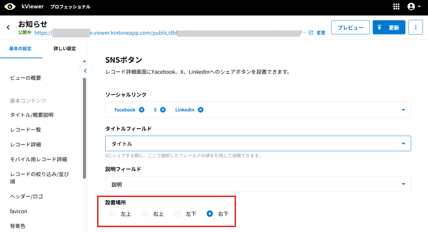Viewport: 428px width, 232px height.
Task: Select the 右上 placement radio button
Action: pyautogui.click(x=144, y=214)
